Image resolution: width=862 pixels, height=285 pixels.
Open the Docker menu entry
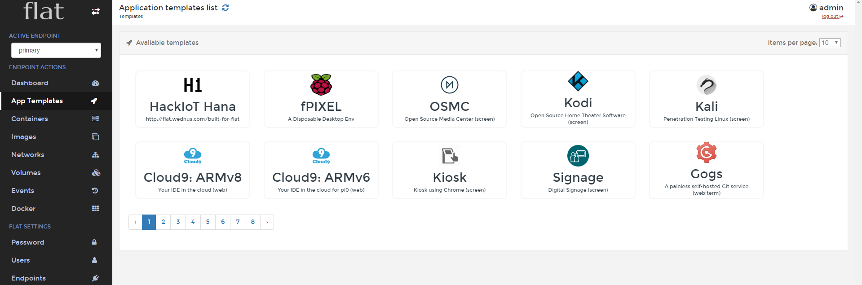pyautogui.click(x=56, y=209)
